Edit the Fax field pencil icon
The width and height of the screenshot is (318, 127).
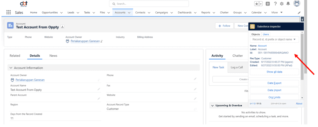click(x=195, y=89)
